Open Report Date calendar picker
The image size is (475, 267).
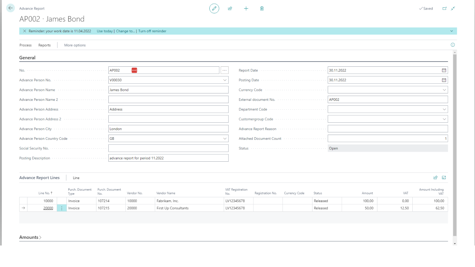click(444, 70)
